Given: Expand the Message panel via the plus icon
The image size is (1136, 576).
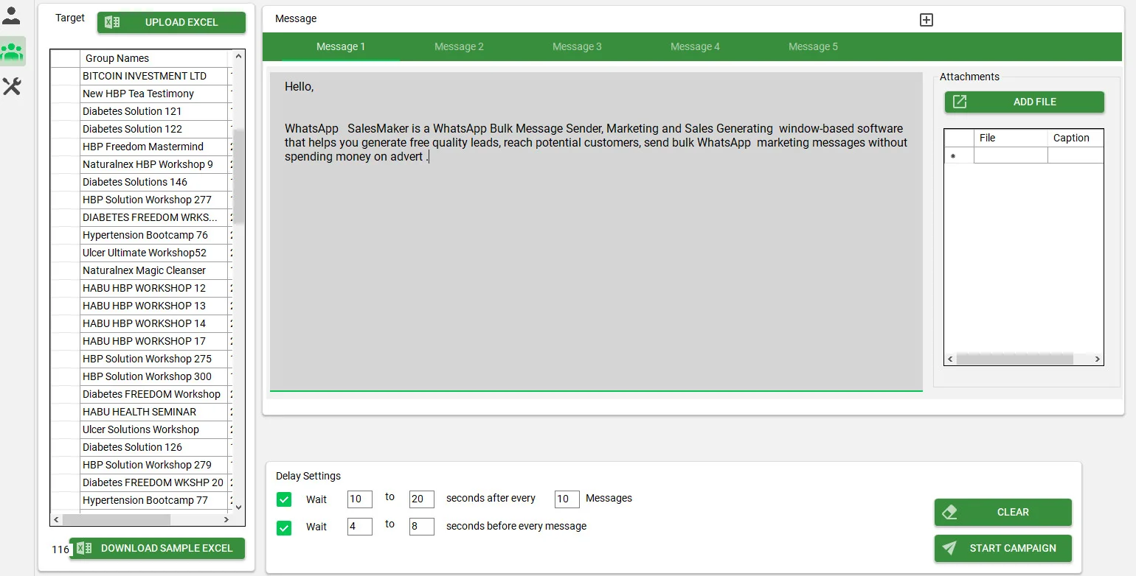Looking at the screenshot, I should coord(926,19).
